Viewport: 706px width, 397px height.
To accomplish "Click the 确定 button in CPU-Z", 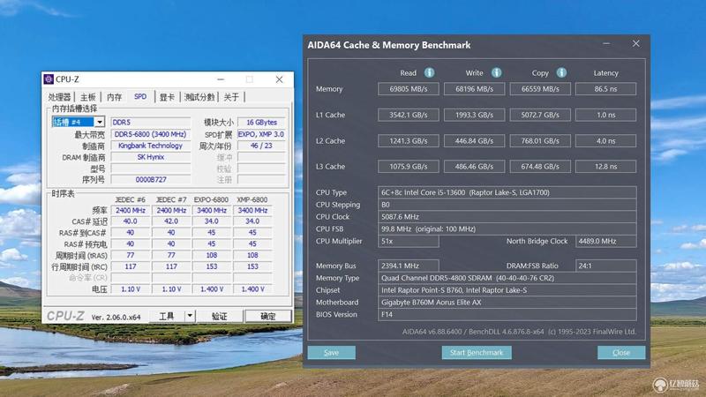I will coord(268,316).
